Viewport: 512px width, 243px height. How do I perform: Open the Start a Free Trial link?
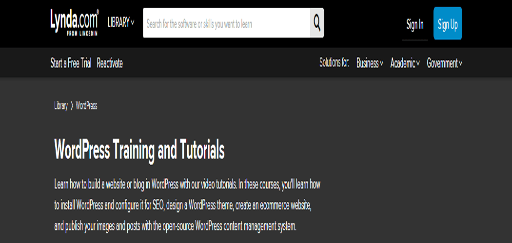click(71, 63)
